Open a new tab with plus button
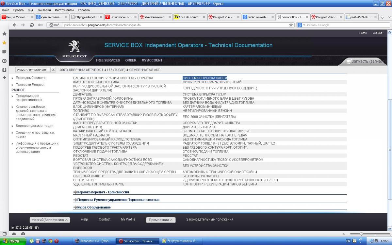 [383, 17]
